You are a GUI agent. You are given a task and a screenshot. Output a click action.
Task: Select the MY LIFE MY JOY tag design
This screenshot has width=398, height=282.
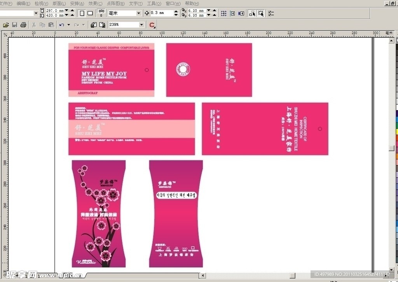point(112,70)
